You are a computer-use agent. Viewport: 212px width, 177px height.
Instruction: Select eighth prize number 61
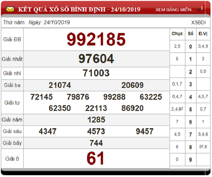point(95,158)
